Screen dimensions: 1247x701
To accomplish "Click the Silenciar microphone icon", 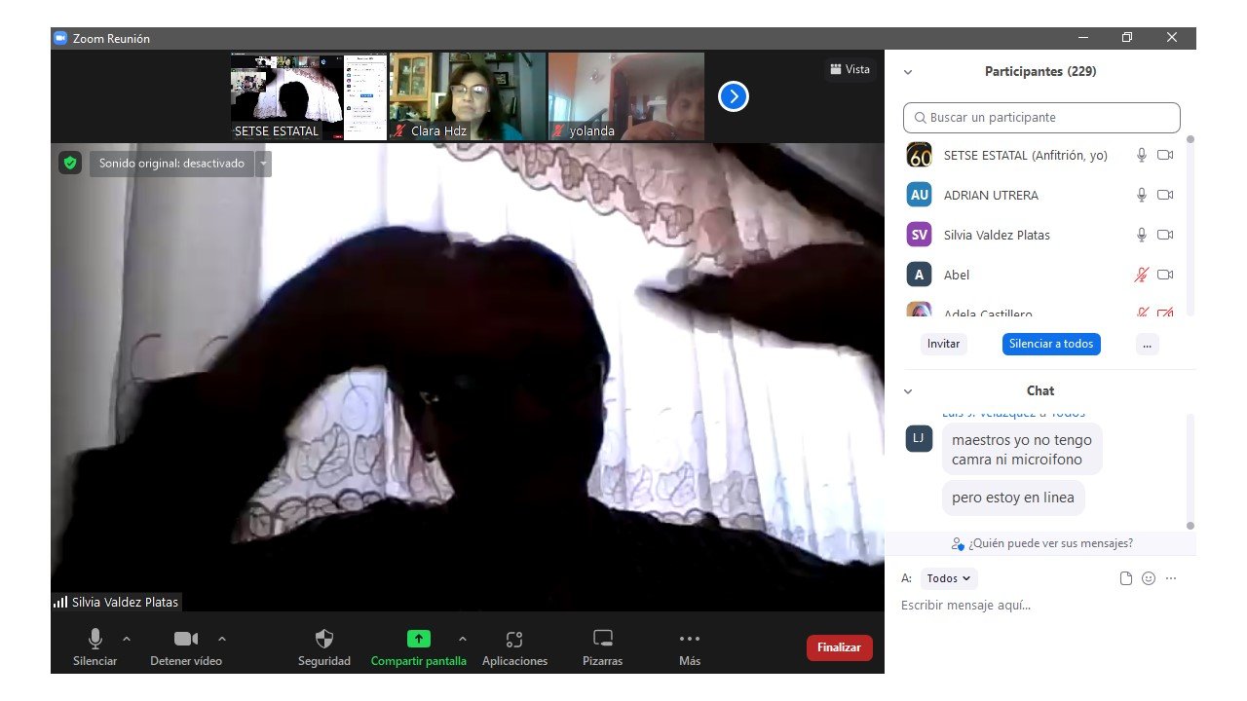I will [95, 639].
